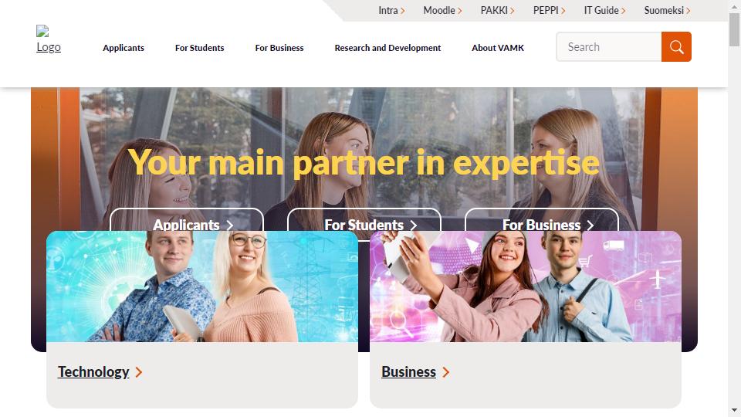Click the chevron after IT Guide
The height and width of the screenshot is (417, 741).
point(624,11)
